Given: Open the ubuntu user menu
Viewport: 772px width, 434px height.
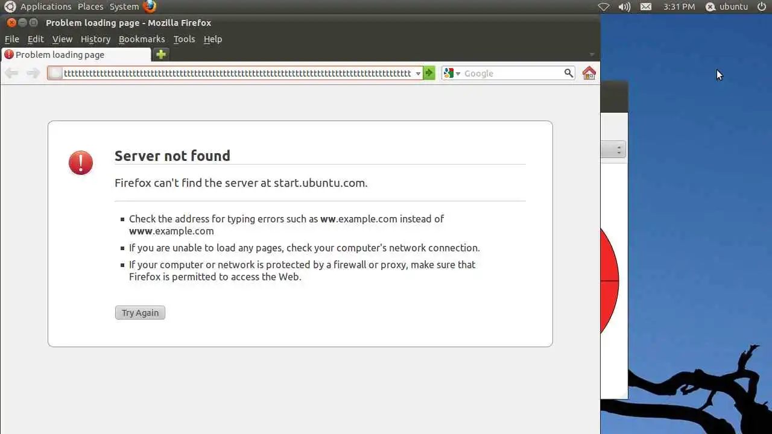Looking at the screenshot, I should (727, 7).
